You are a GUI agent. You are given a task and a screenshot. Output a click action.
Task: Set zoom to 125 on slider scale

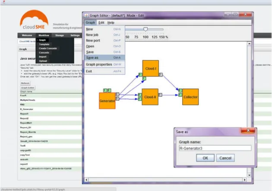pos(155,37)
